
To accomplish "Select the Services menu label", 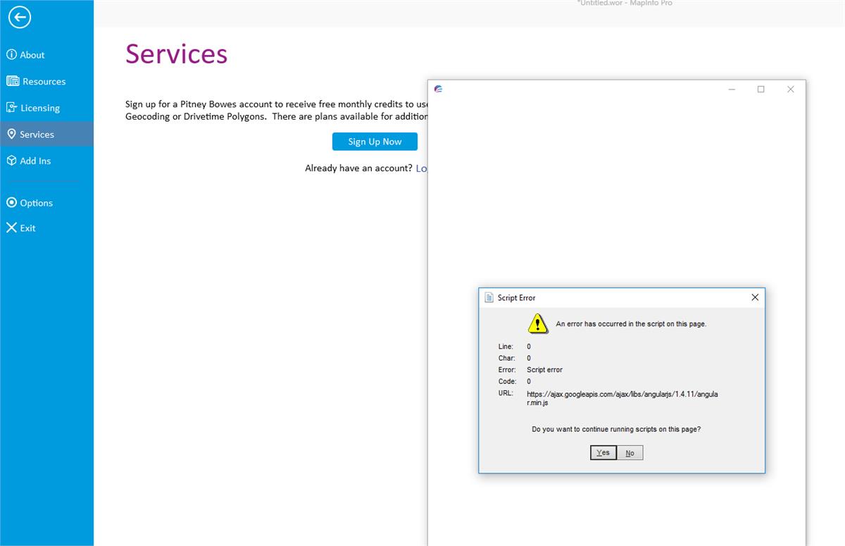I will click(37, 135).
